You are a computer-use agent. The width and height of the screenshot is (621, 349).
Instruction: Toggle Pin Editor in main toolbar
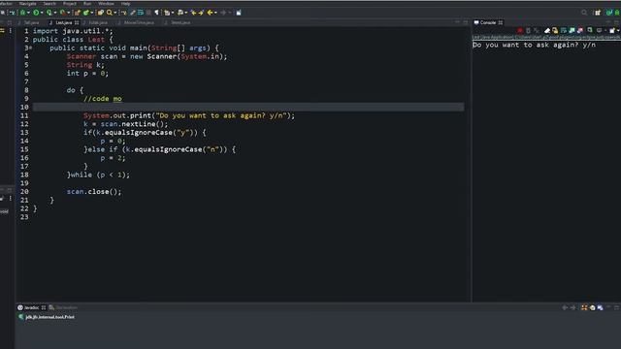click(239, 13)
